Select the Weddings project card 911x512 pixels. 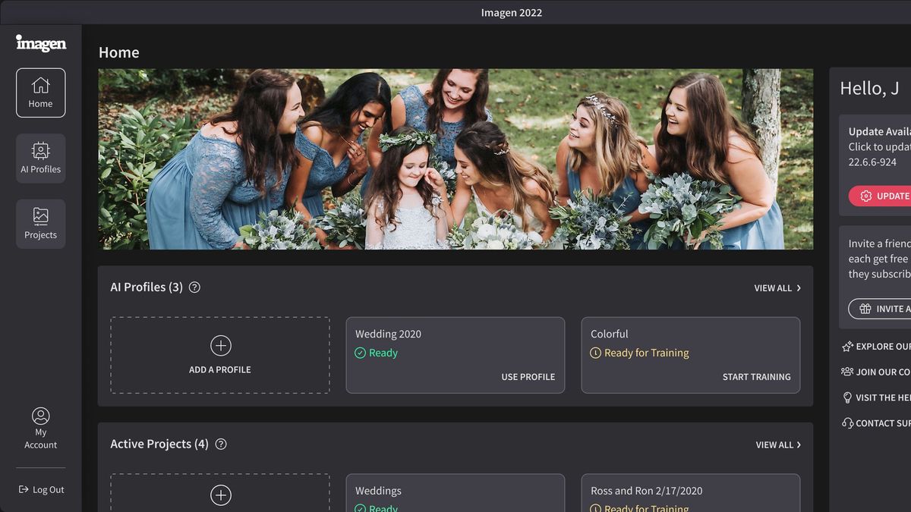(455, 492)
